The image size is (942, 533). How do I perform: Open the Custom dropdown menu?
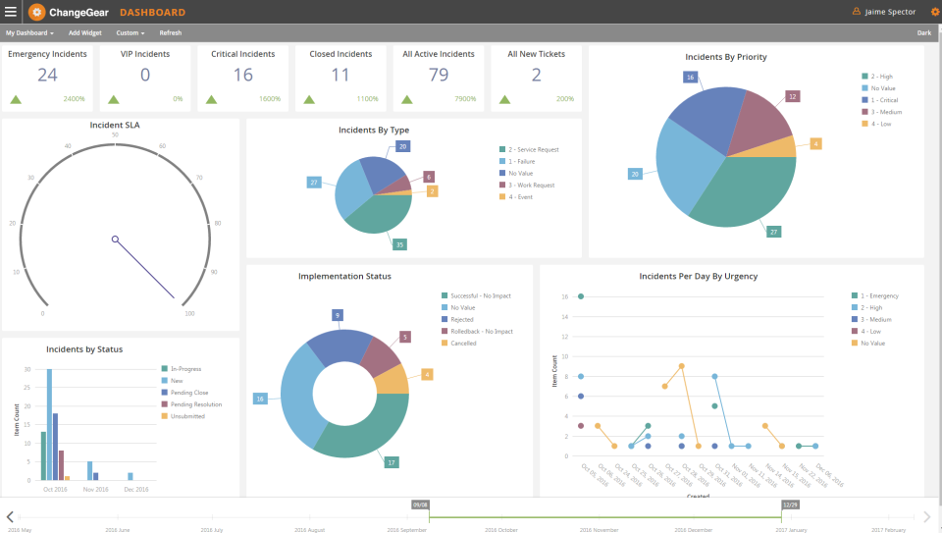click(x=130, y=32)
